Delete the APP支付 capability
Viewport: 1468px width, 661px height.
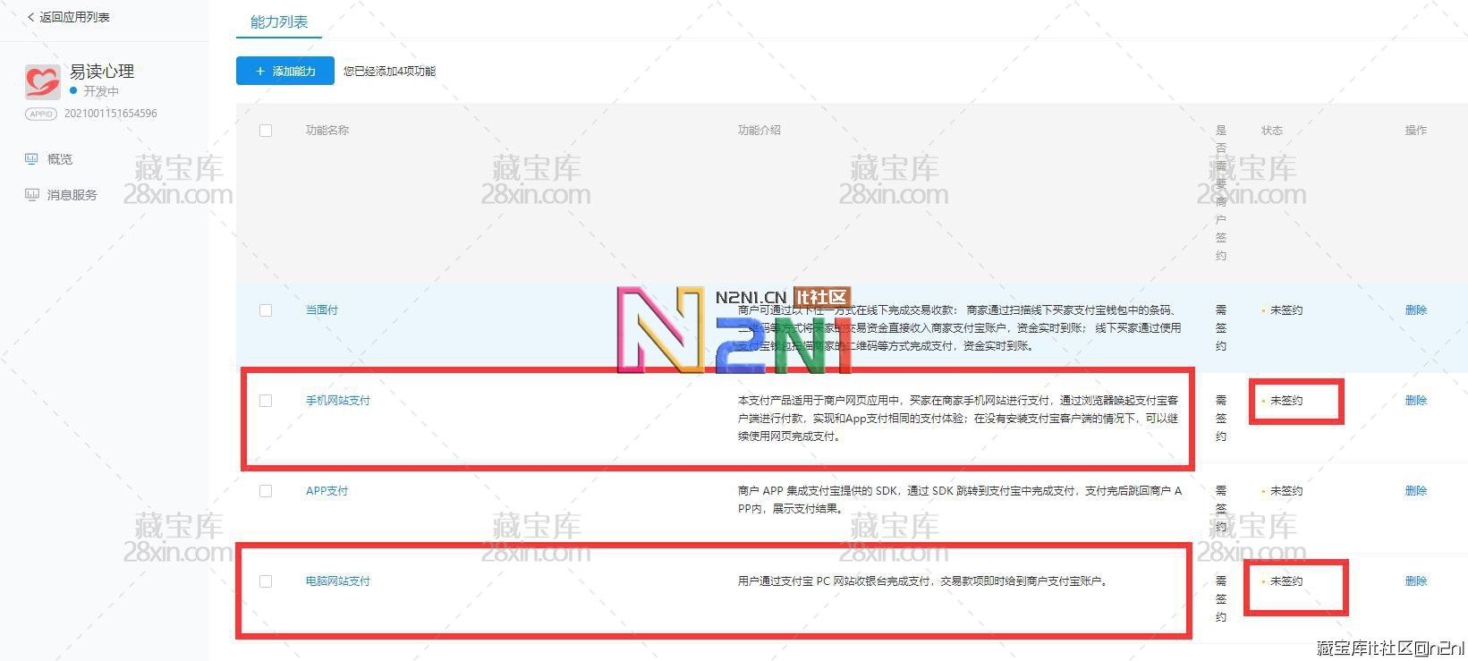1415,491
